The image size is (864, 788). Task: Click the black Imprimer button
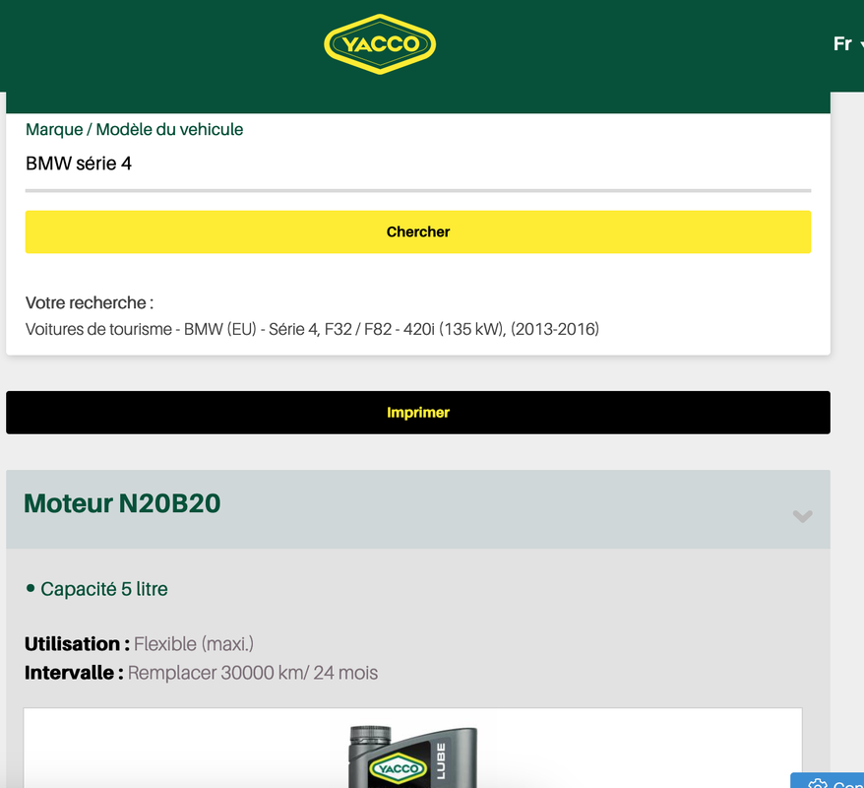coord(417,413)
